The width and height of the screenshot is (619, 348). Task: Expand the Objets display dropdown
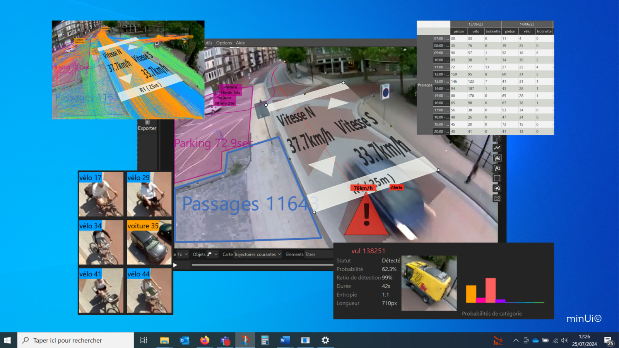pos(205,254)
